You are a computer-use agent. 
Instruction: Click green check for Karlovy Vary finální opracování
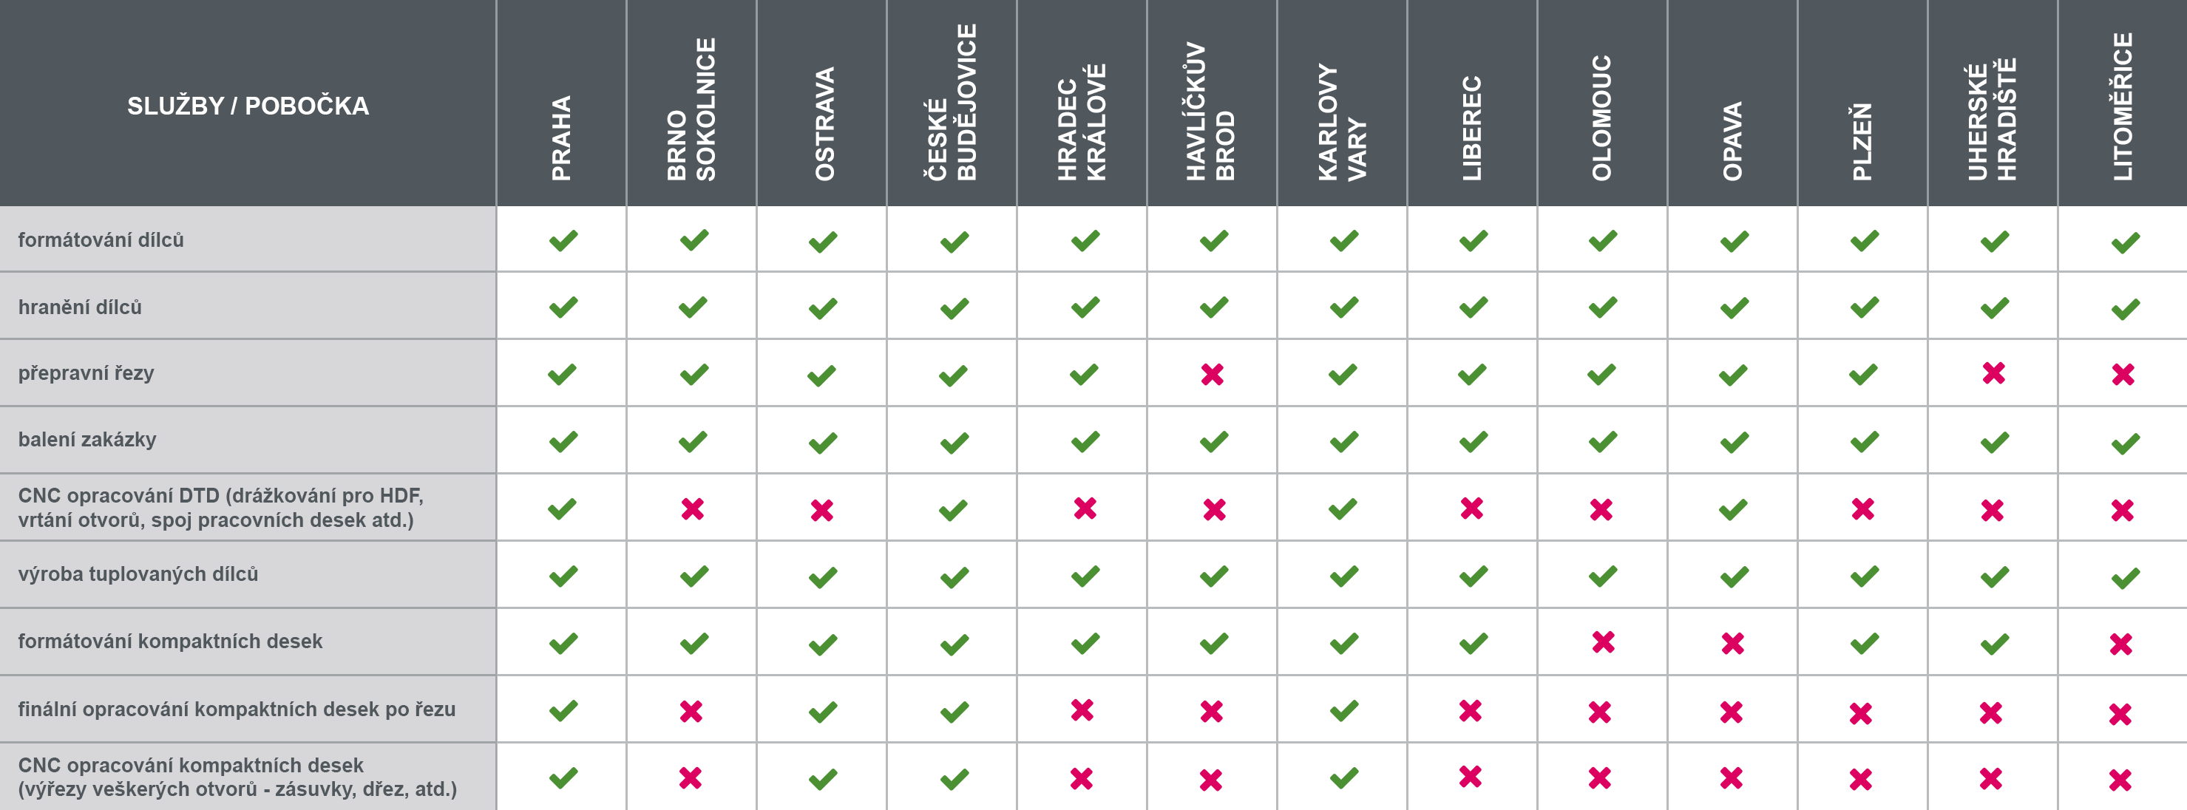[1344, 709]
